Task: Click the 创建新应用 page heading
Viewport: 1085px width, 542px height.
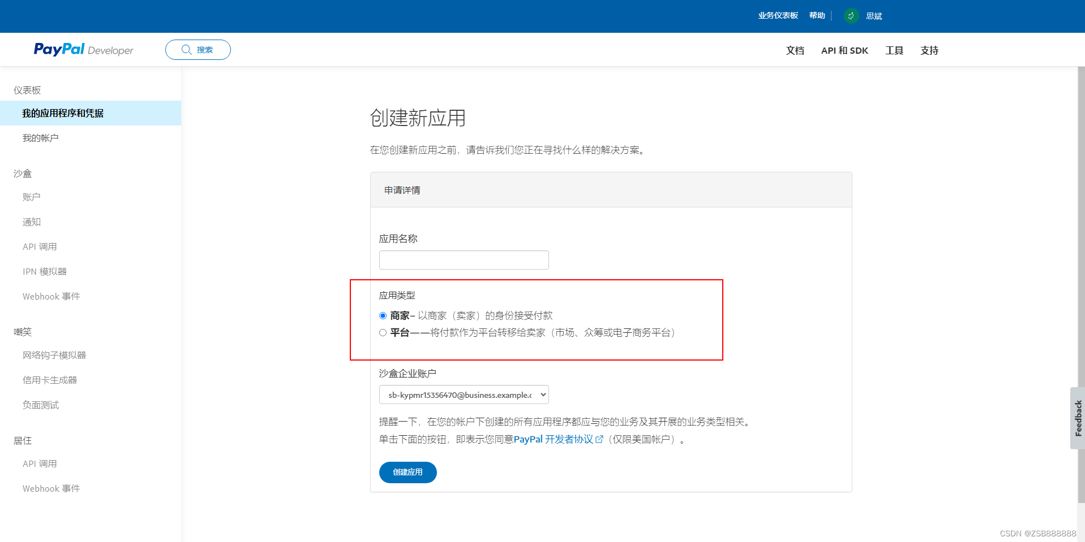Action: 418,118
